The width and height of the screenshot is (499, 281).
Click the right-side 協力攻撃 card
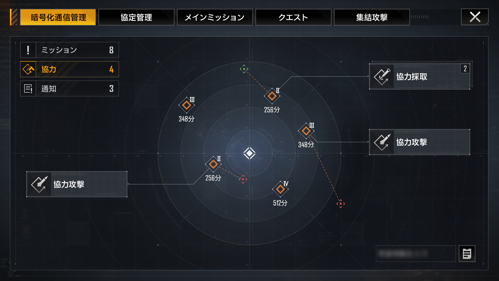419,142
